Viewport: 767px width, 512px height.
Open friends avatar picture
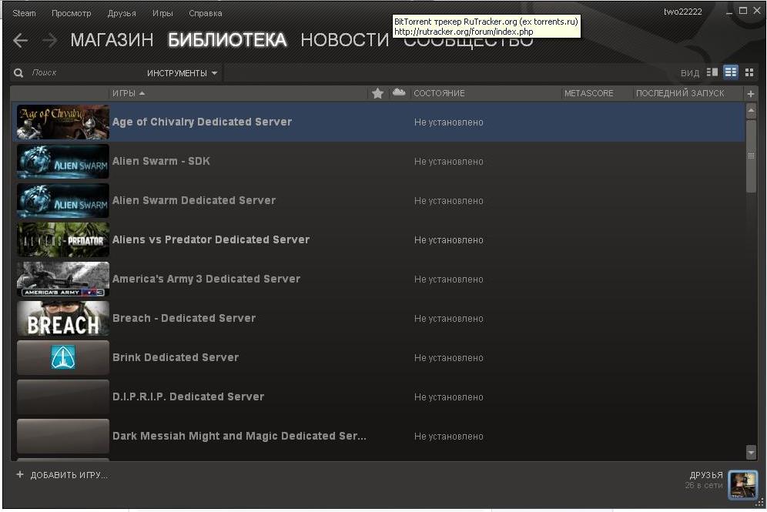pos(742,484)
